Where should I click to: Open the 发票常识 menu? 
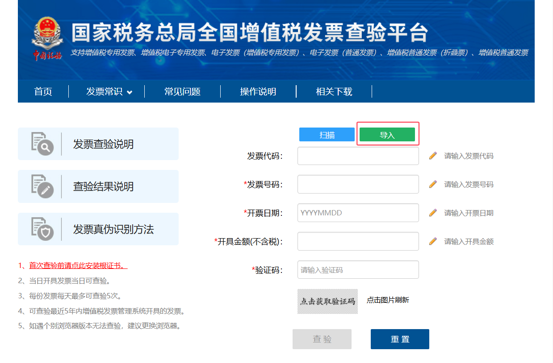pos(104,91)
